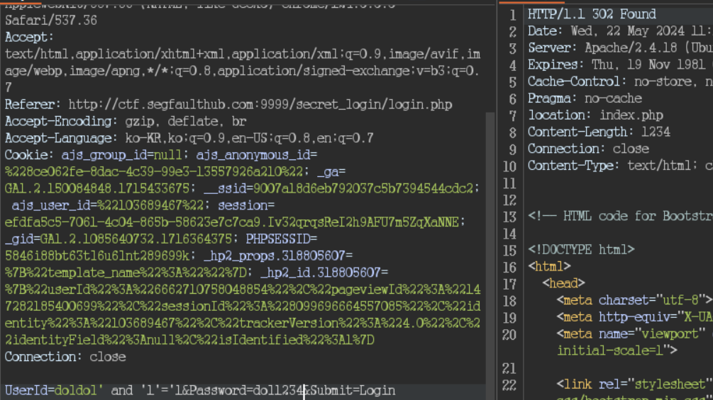
Task: Click the Password=dol1234 parameter in body
Action: 248,391
